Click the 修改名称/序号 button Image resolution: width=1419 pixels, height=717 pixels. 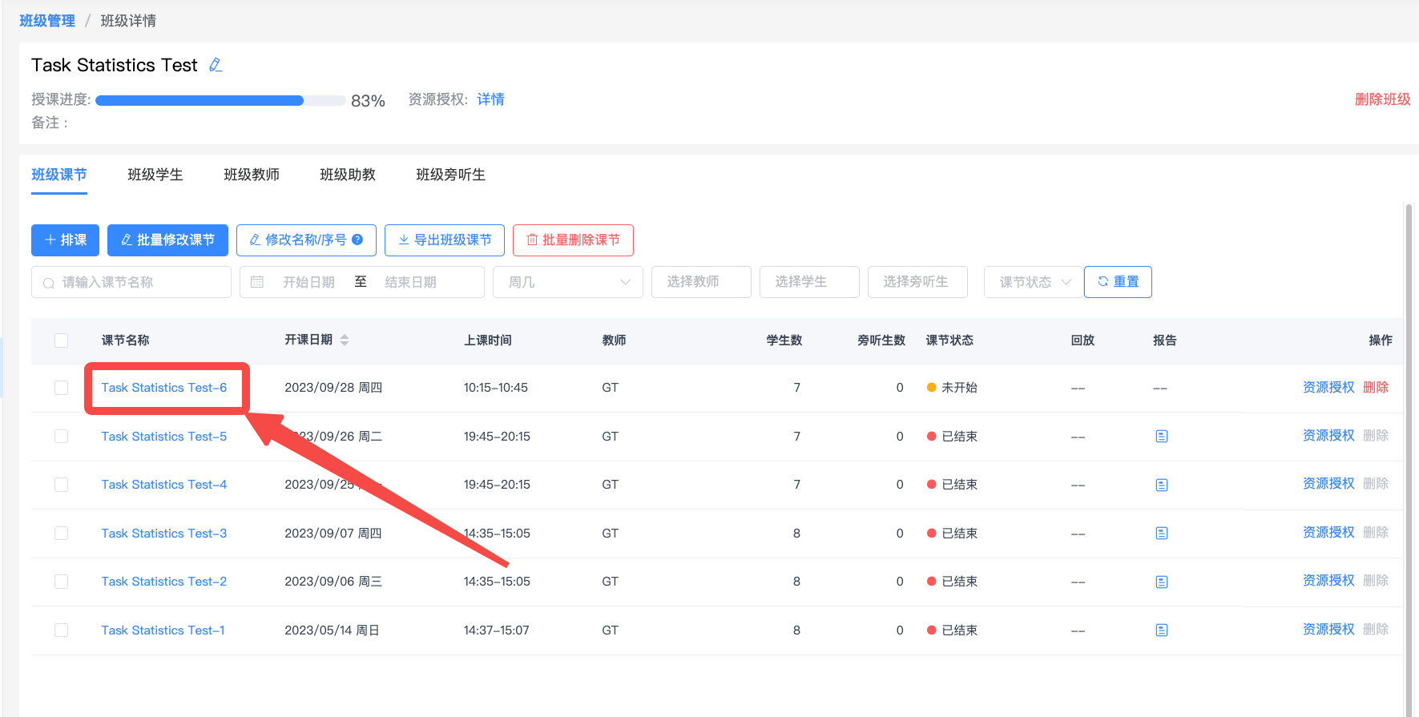[x=306, y=240]
